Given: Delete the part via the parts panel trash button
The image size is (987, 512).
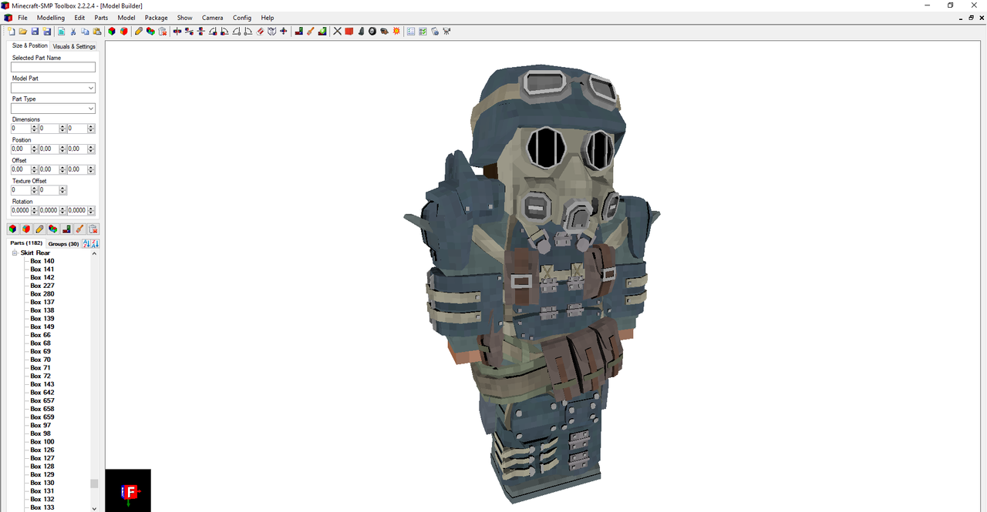Looking at the screenshot, I should 93,229.
